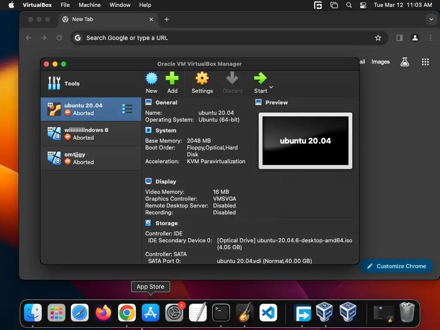Open the Display section heading link
Image resolution: width=440 pixels, height=330 pixels.
pyautogui.click(x=166, y=182)
